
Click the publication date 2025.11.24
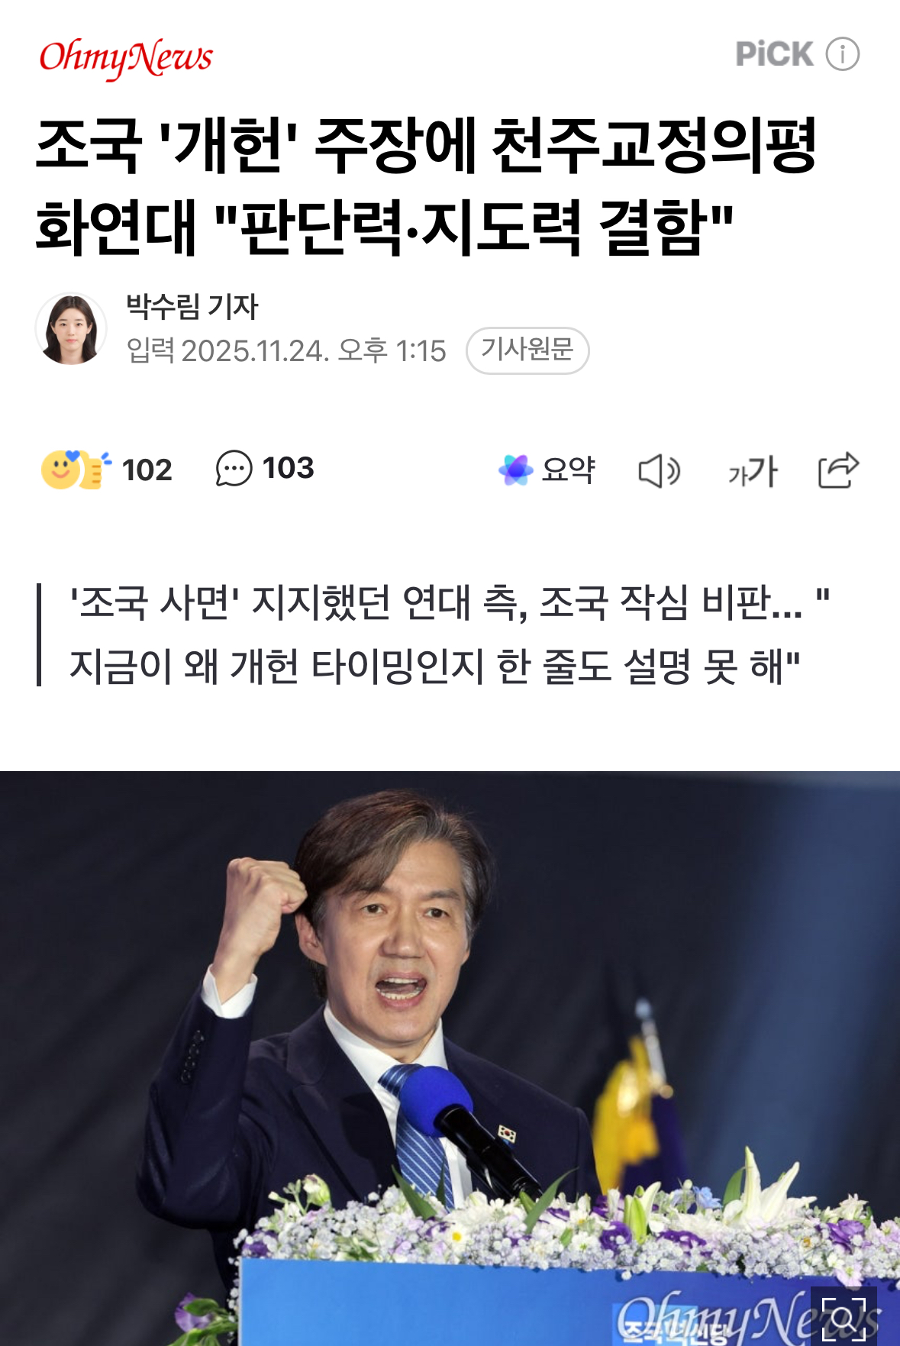tap(255, 351)
